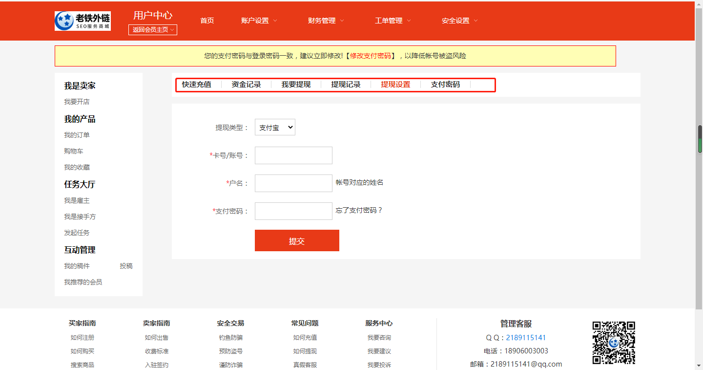Switch to the 快速充值 tab
Viewport: 703px width, 370px height.
[197, 84]
